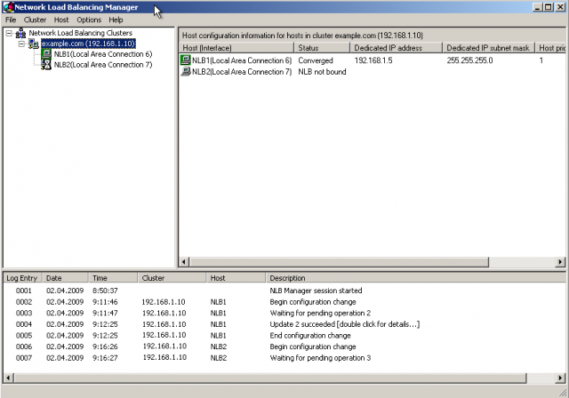
Task: Select NLB1(Local Area Connection 6) row in host list
Action: point(373,60)
